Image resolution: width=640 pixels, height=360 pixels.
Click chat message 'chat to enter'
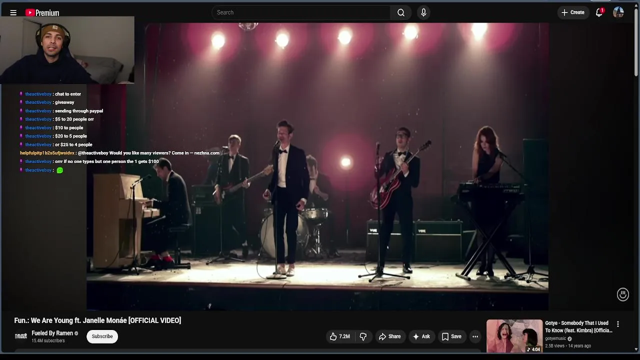click(x=68, y=94)
